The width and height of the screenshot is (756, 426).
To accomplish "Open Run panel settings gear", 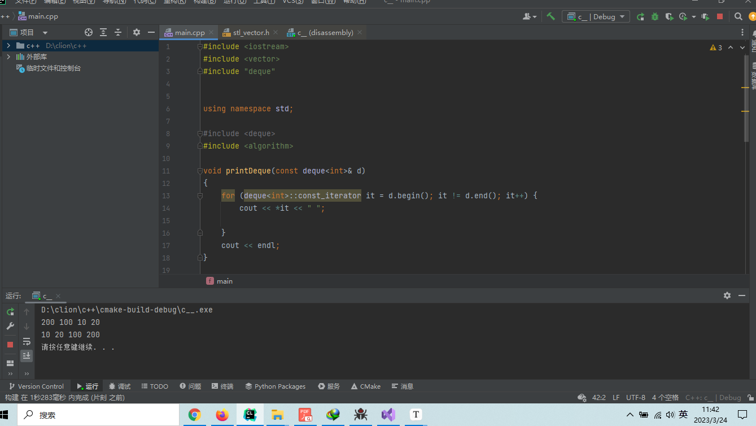I will click(727, 295).
